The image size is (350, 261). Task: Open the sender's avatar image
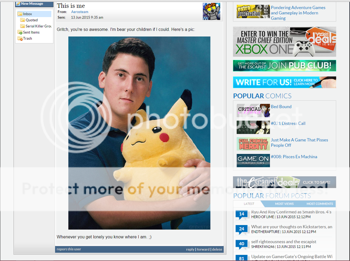[211, 11]
